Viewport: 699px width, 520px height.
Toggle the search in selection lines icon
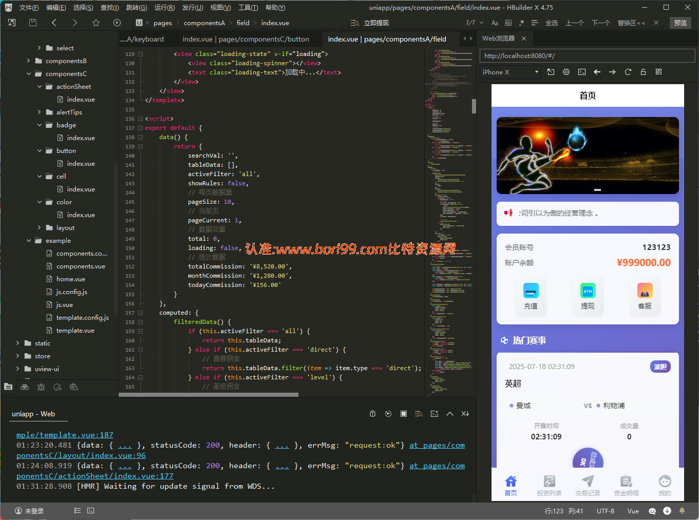[x=535, y=23]
